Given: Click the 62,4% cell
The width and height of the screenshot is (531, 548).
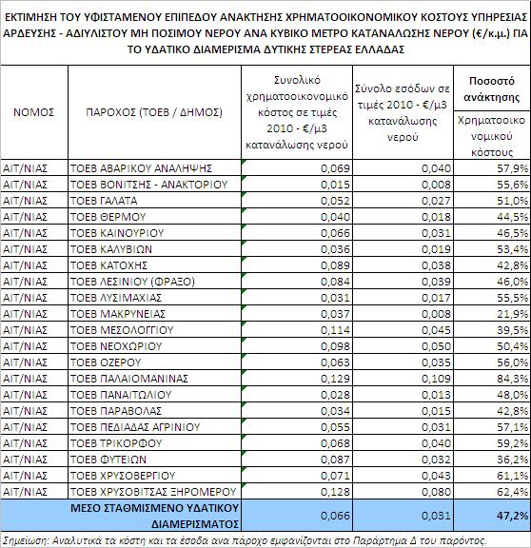Looking at the screenshot, I should [492, 492].
